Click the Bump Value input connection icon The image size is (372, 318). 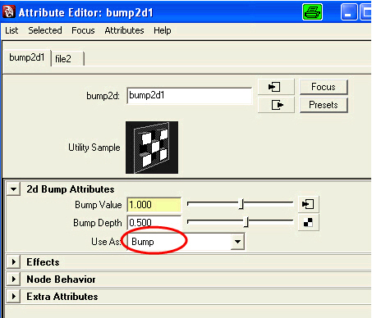click(x=308, y=204)
